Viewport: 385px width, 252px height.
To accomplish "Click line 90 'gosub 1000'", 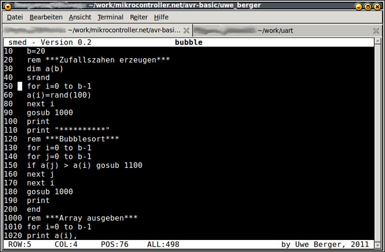I will click(38, 113).
